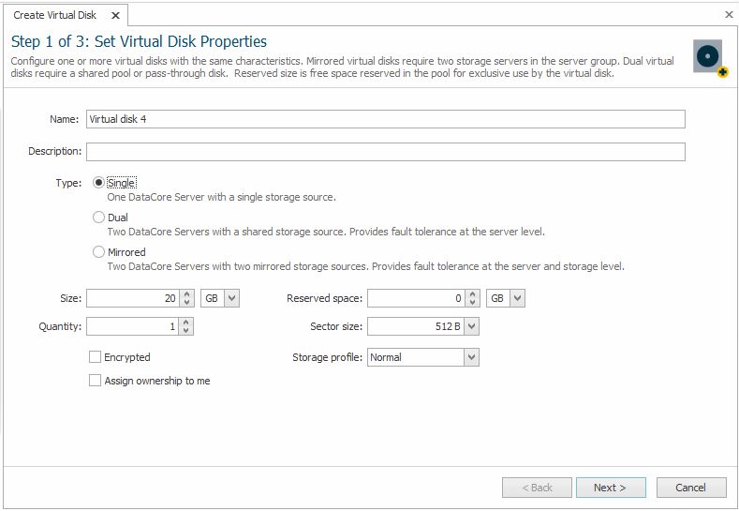Viewport: 739px width, 511px height.
Task: Decrease the Quantity value with down arrow
Action: (186, 331)
